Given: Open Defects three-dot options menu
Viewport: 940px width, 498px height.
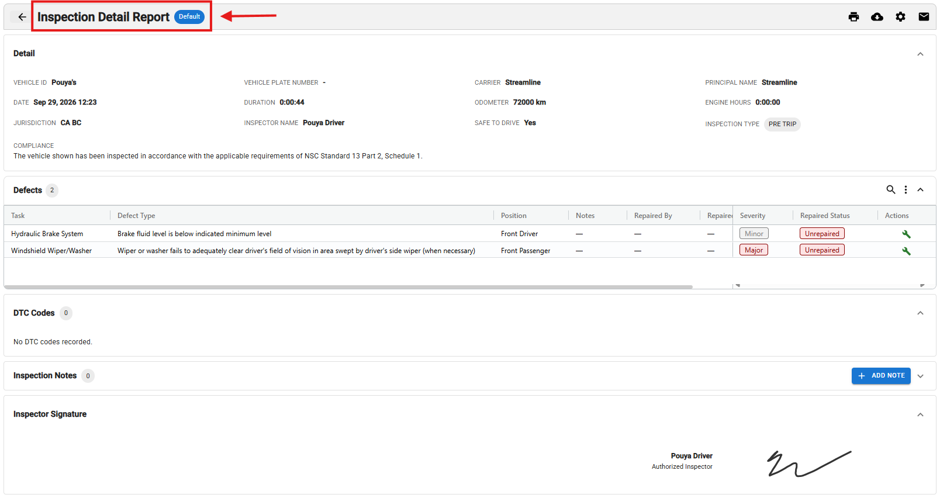Looking at the screenshot, I should [x=906, y=189].
